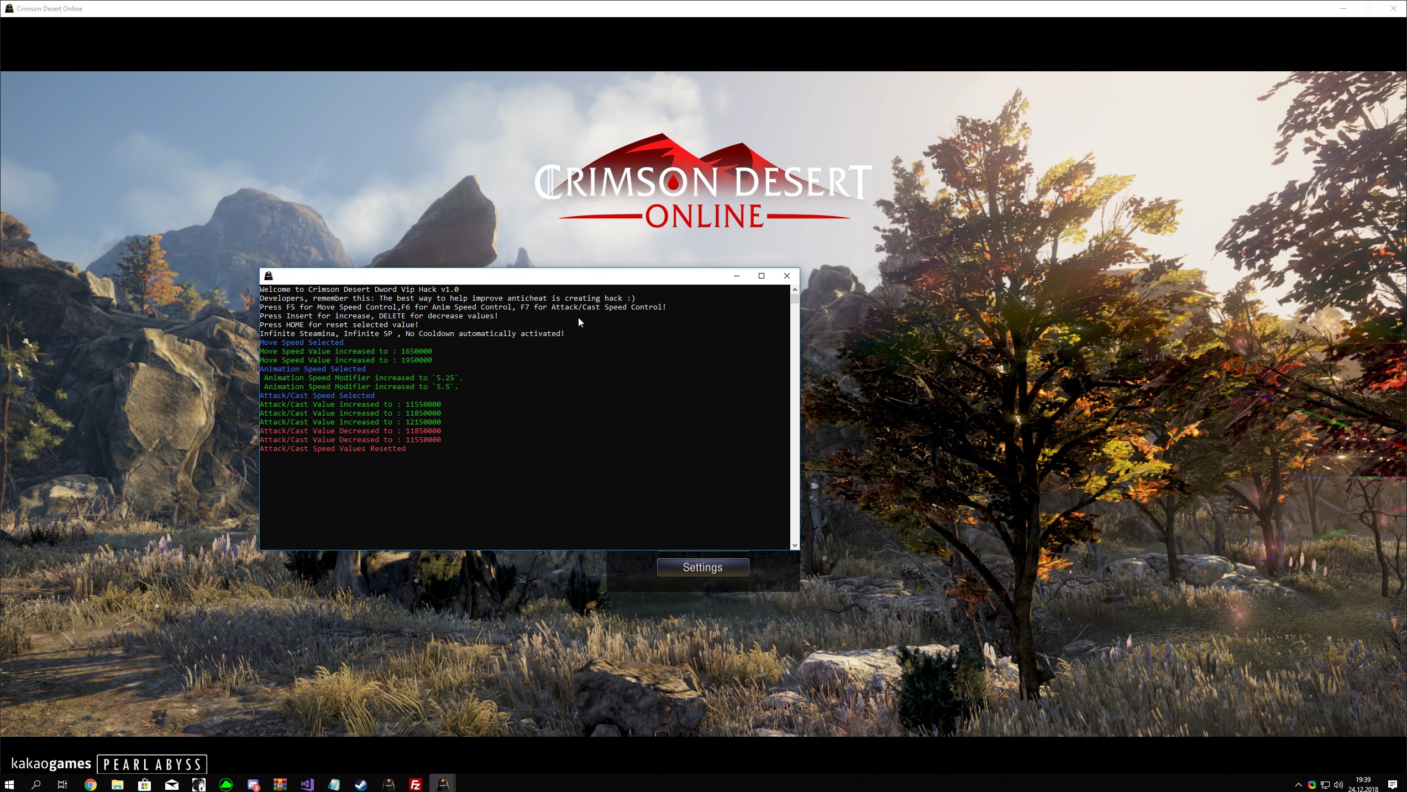Viewport: 1407px width, 792px height.
Task: Click the console scrollbar up arrow
Action: (795, 290)
